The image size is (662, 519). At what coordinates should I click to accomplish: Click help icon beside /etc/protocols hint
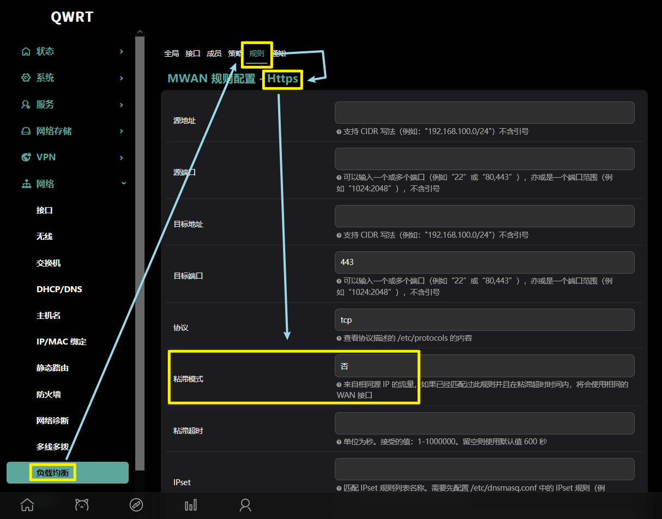click(x=339, y=339)
